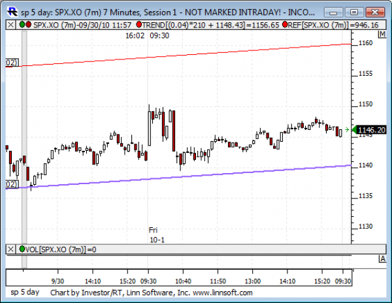Viewport: 392px width, 303px height.
Task: Close the chart window
Action: tap(375, 12)
